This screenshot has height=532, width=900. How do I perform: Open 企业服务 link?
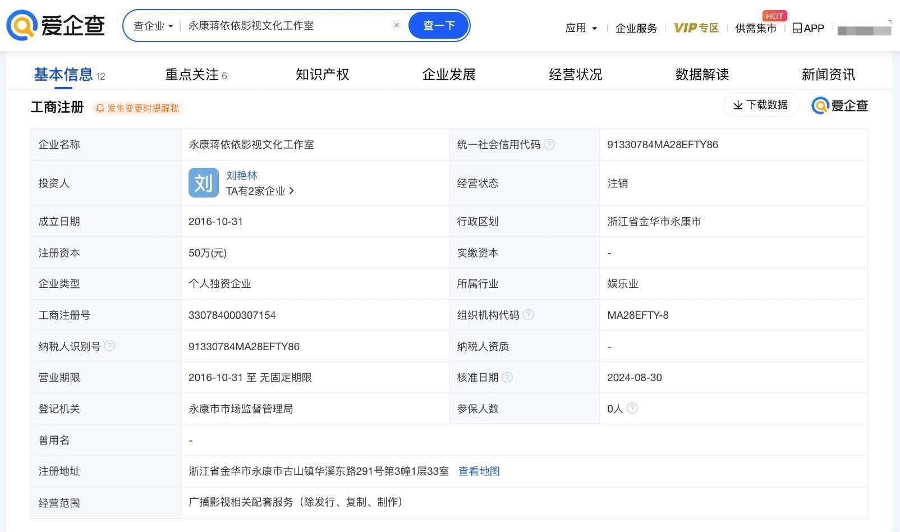[636, 28]
